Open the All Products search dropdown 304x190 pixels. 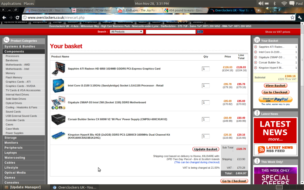coord(126,32)
